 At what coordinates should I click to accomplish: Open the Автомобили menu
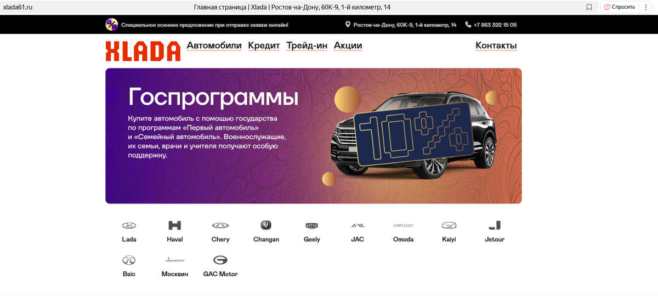coord(214,46)
